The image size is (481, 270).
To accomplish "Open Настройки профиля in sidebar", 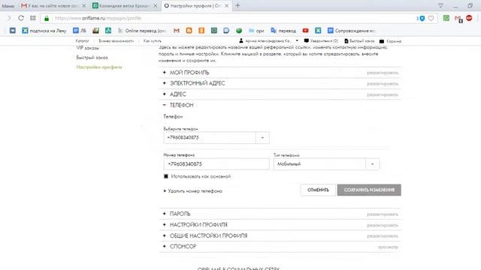I will [x=99, y=67].
